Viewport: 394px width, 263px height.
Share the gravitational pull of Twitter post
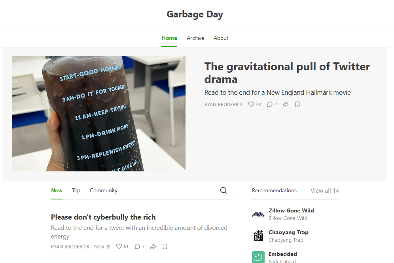click(286, 104)
